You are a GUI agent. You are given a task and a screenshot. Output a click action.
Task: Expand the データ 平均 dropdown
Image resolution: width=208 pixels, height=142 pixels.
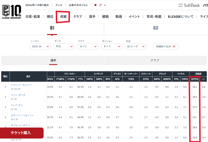point(64,46)
